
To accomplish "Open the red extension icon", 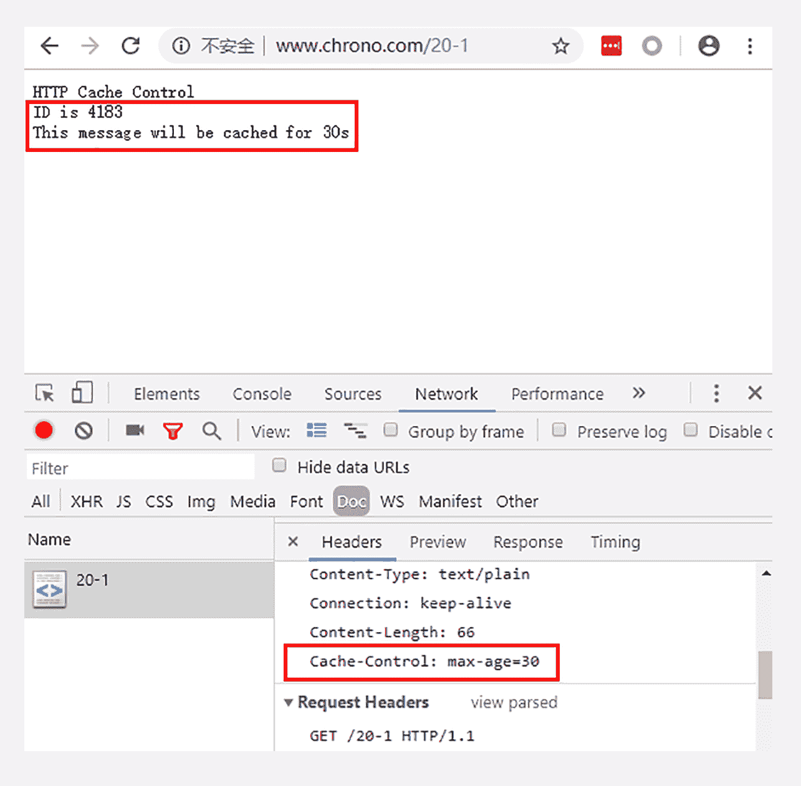I will (611, 45).
